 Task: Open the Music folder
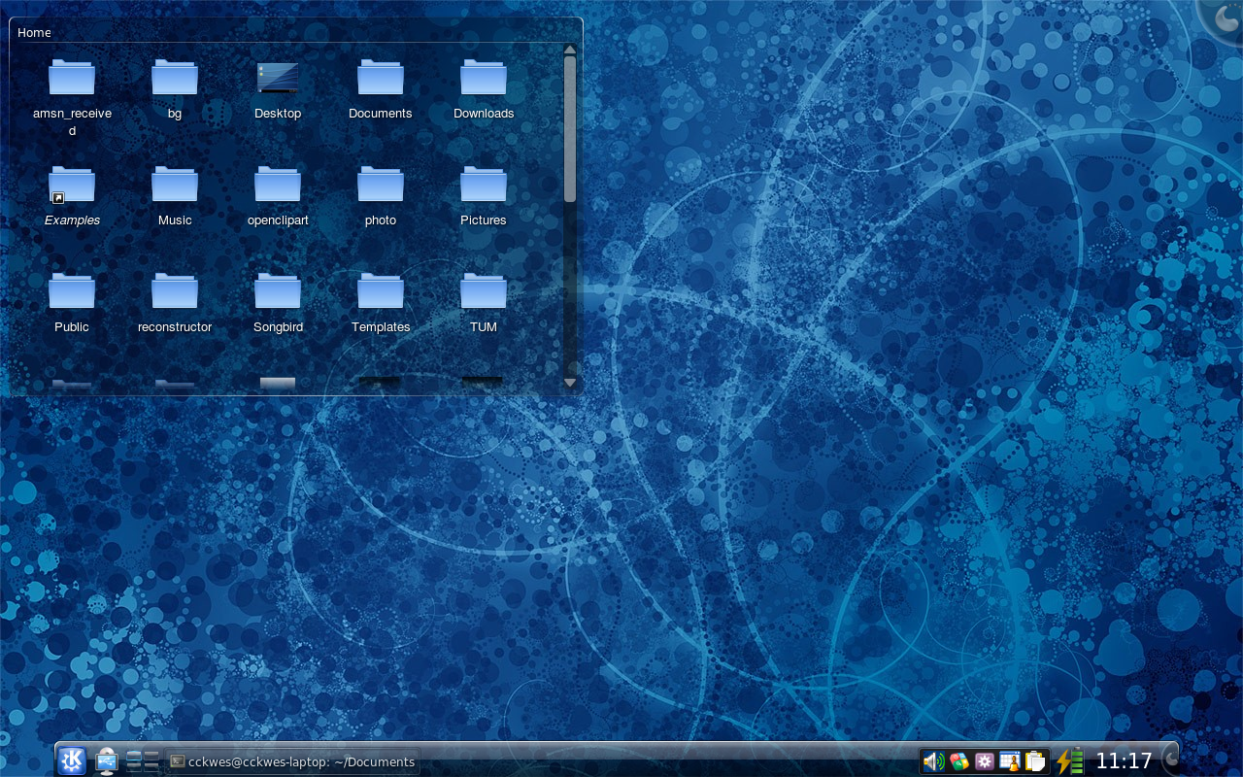175,185
